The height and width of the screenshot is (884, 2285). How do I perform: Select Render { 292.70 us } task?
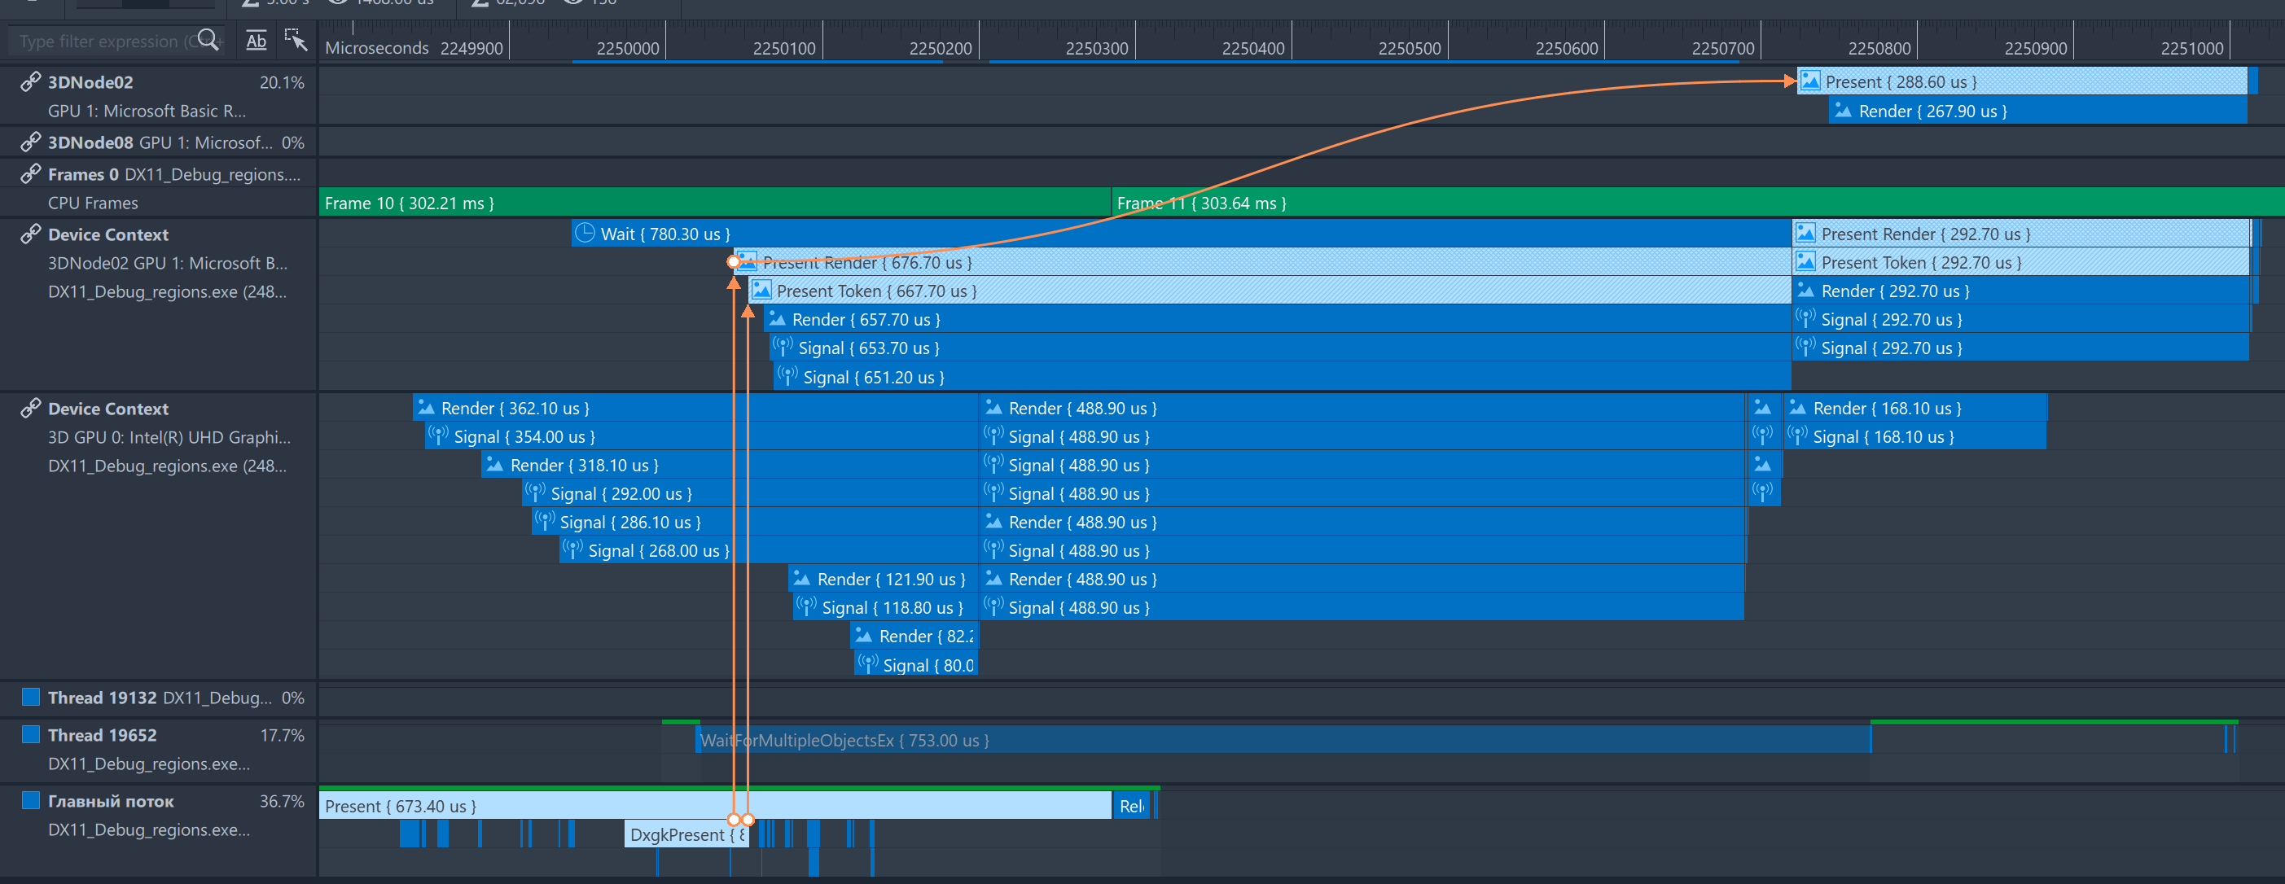click(x=2021, y=291)
